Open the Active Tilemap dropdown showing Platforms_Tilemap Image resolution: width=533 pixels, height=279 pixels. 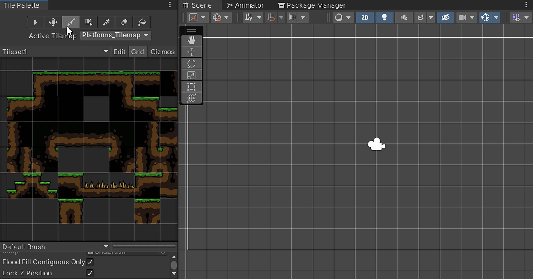coord(115,35)
